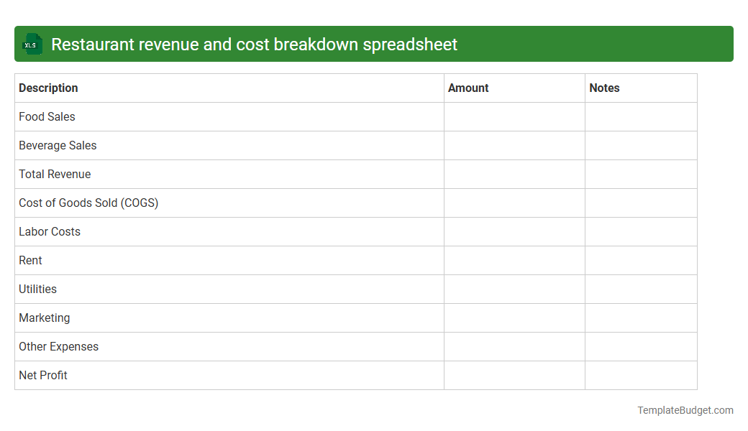Select the Utilities row label

[37, 289]
